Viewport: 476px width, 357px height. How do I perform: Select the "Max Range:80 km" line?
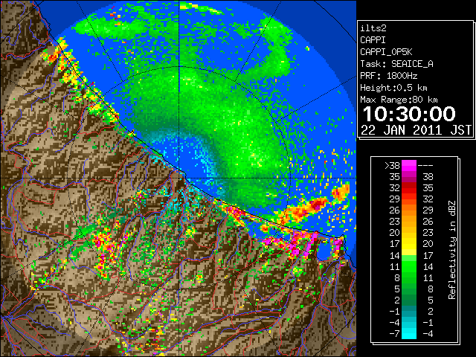[399, 100]
